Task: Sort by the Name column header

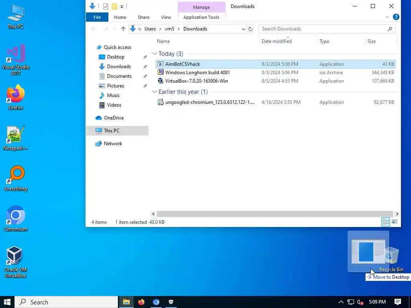Action: [163, 41]
